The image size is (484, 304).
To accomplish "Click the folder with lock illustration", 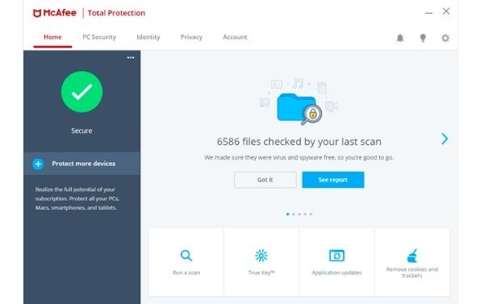I will pos(298,109).
